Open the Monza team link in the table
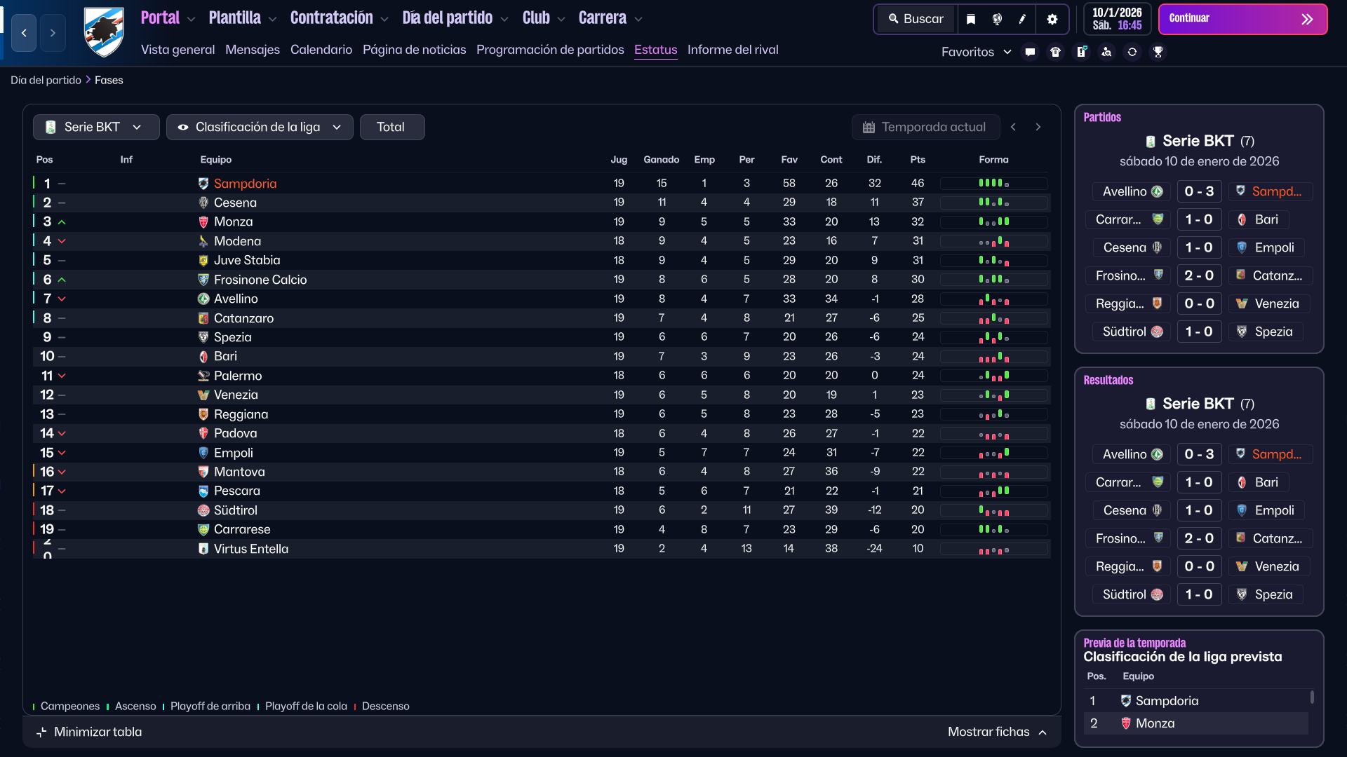This screenshot has width=1347, height=757. (x=233, y=221)
